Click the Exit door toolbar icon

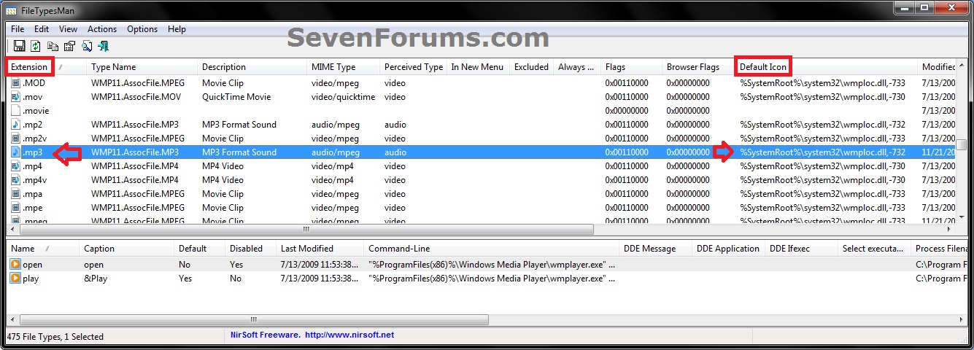103,46
